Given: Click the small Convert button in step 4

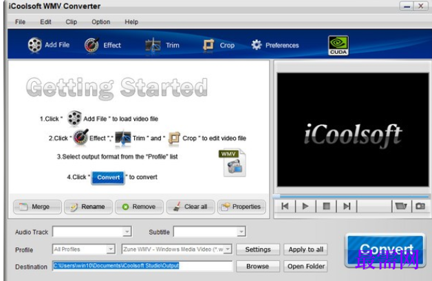Looking at the screenshot, I should pyautogui.click(x=108, y=177).
